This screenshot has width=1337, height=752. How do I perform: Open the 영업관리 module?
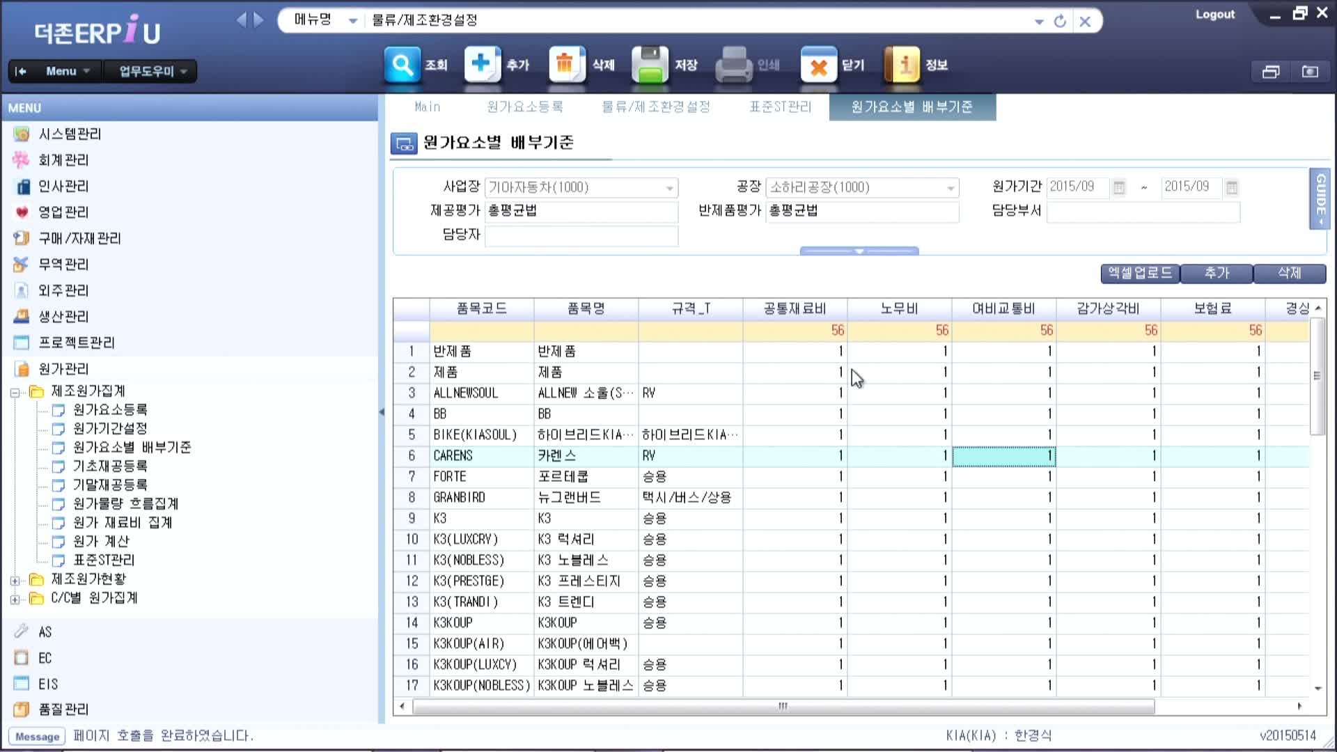click(x=63, y=212)
